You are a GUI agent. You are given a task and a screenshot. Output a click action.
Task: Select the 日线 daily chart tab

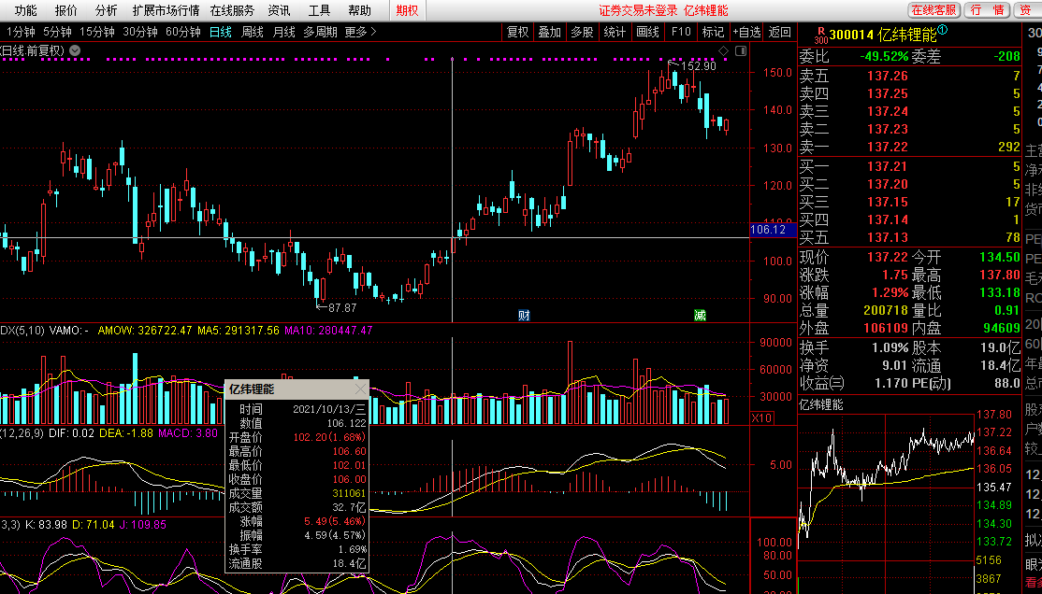(221, 32)
